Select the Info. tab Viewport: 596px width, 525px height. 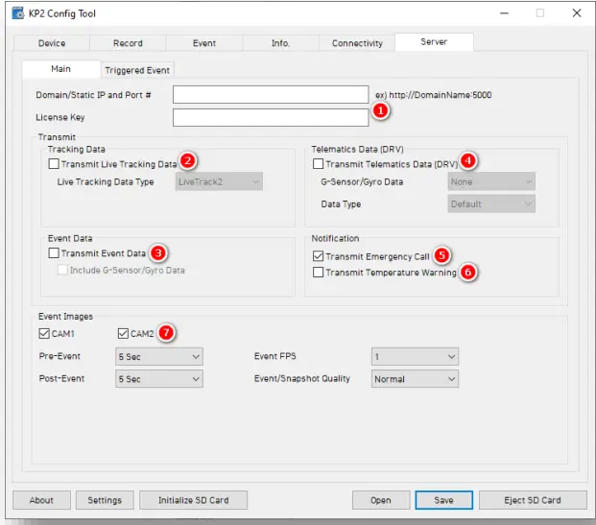280,43
